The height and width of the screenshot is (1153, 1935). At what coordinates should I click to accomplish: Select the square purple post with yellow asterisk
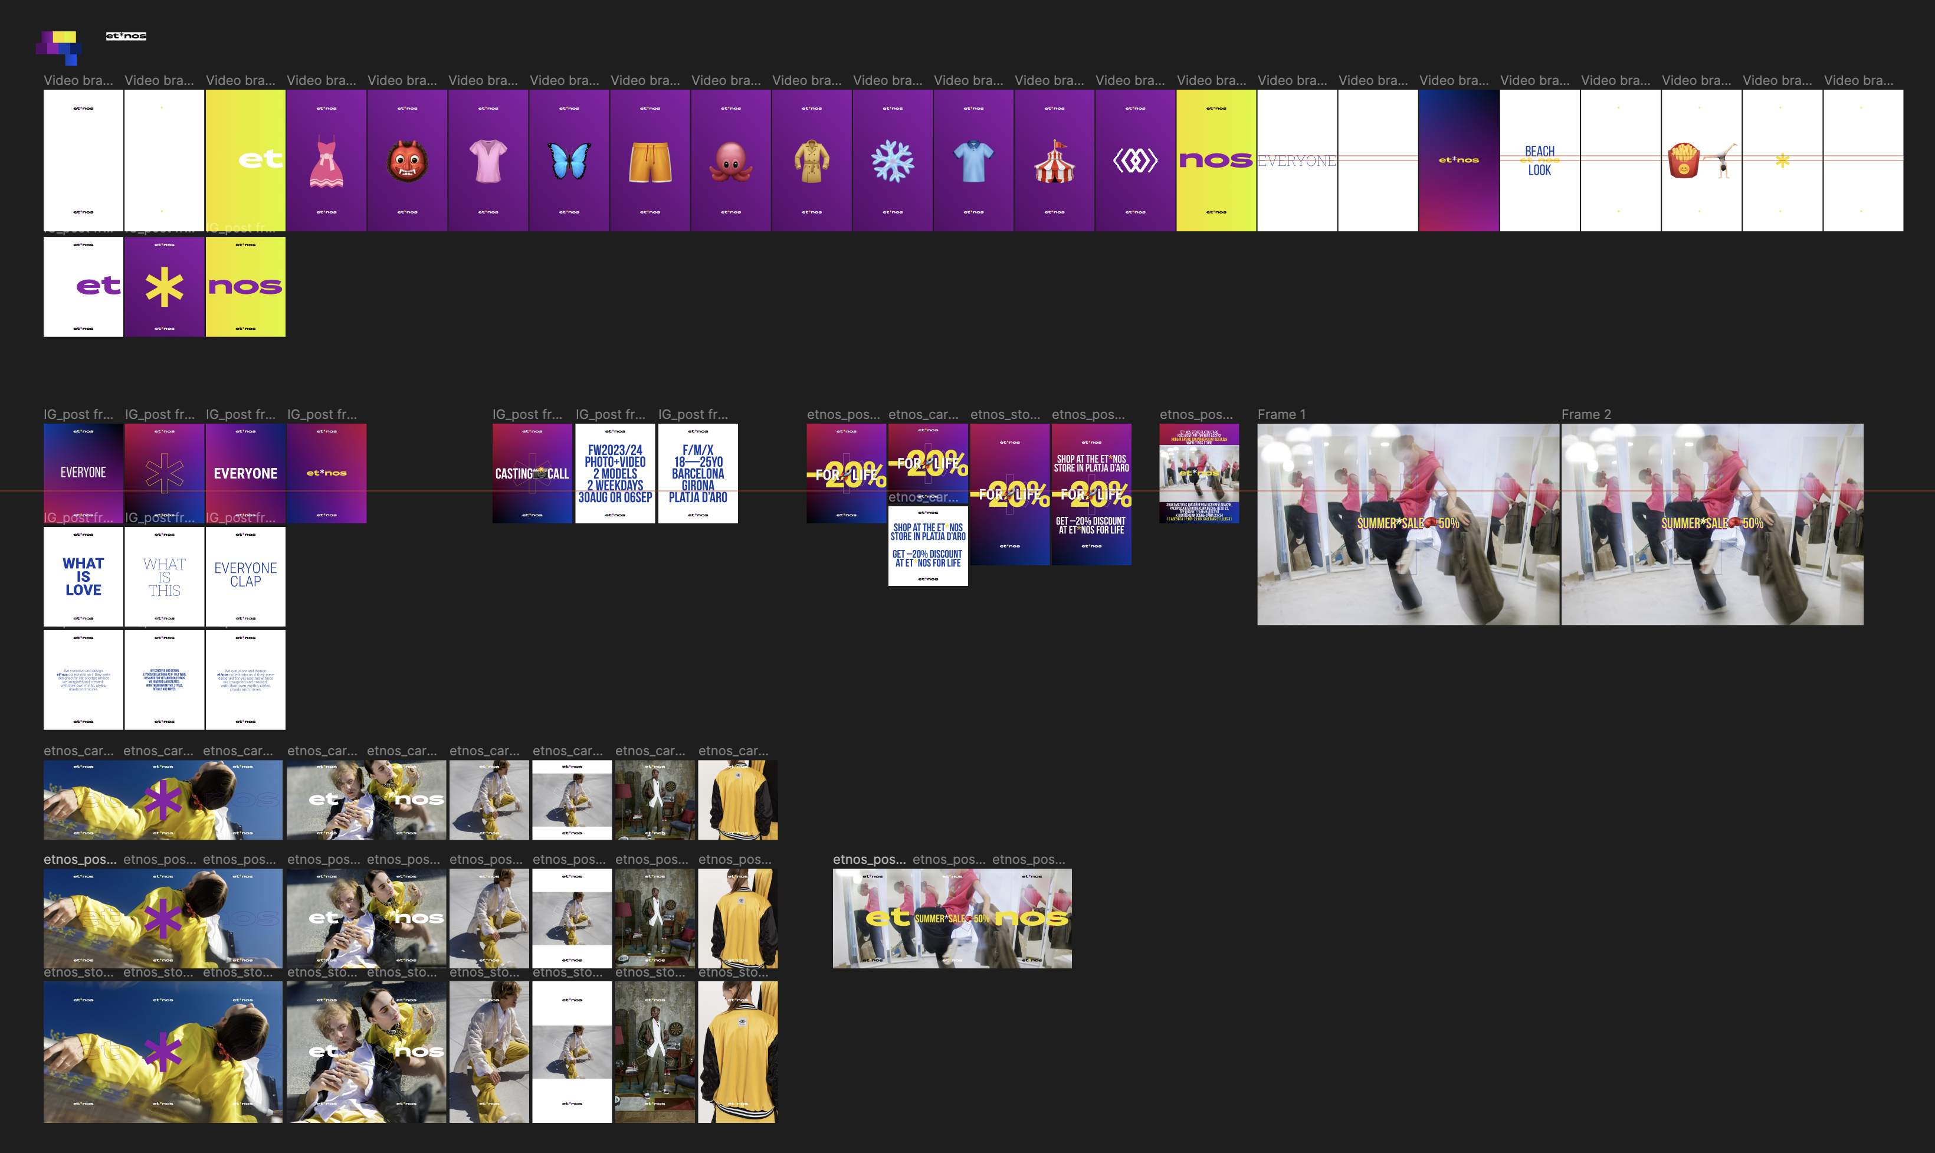pyautogui.click(x=164, y=287)
